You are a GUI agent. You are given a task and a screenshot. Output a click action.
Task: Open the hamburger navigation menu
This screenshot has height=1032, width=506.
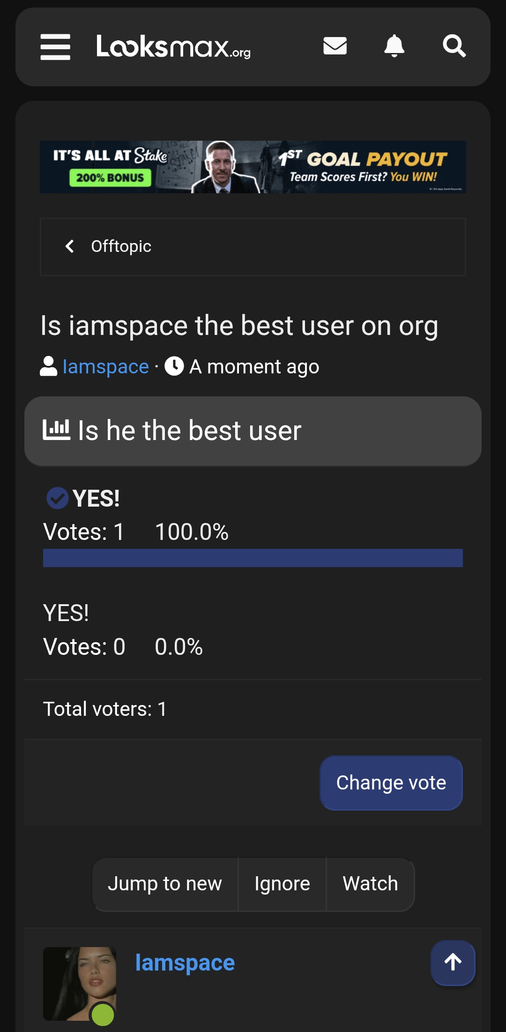(55, 46)
